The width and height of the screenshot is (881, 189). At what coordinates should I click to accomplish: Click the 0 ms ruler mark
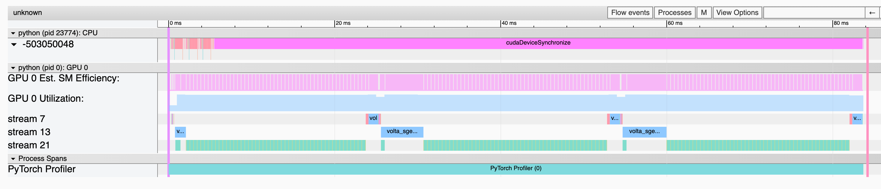176,23
